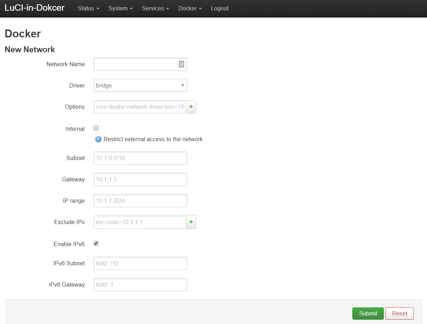The width and height of the screenshot is (427, 324).
Task: Click the Exclude IPs input field
Action: [x=140, y=222]
